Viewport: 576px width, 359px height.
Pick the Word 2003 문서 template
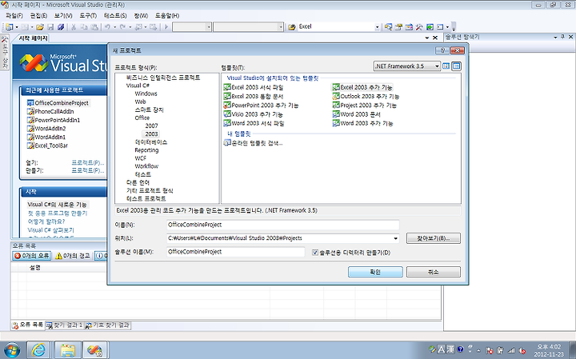[x=356, y=114]
